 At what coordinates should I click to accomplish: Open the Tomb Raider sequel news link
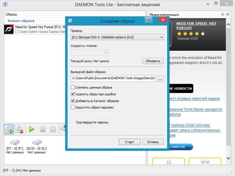coord(196,112)
